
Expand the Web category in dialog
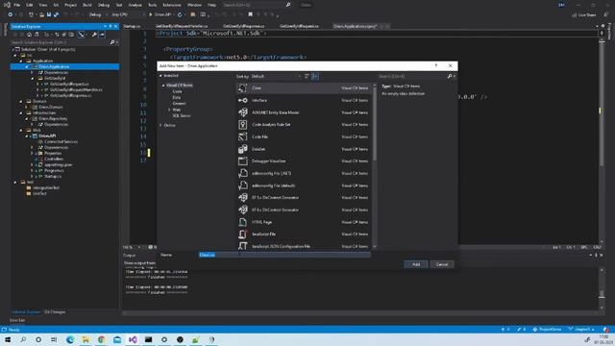point(169,110)
